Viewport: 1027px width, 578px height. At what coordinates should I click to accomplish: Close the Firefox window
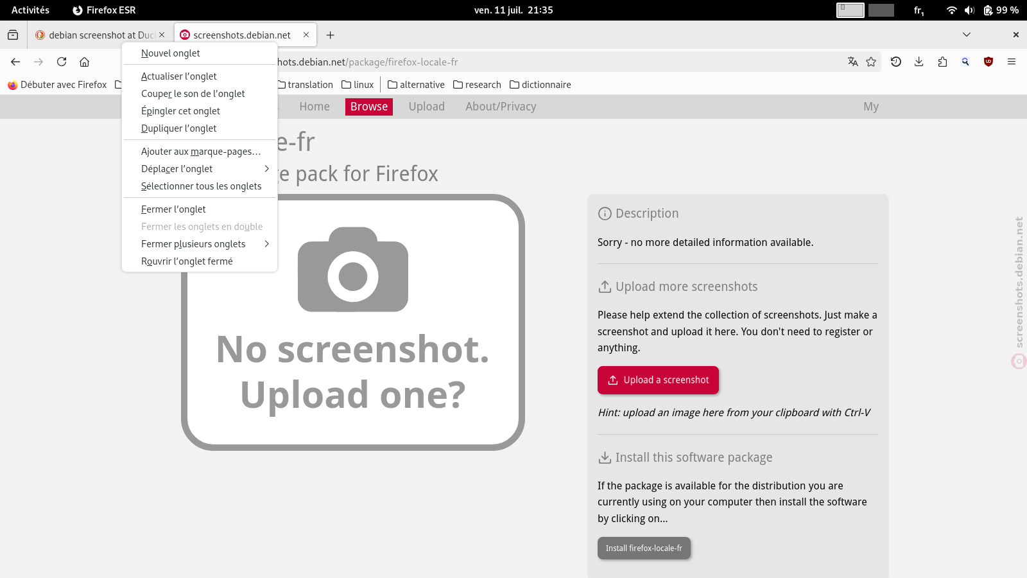(x=1015, y=35)
